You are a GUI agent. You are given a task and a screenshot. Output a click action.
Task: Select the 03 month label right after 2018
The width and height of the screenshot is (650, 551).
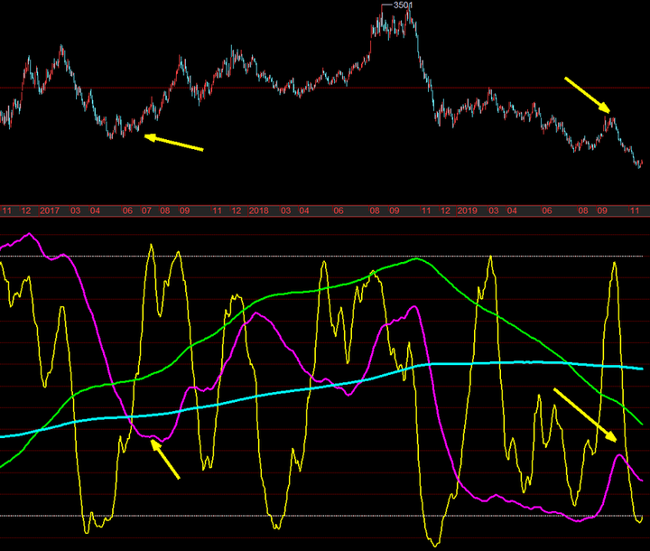[285, 210]
